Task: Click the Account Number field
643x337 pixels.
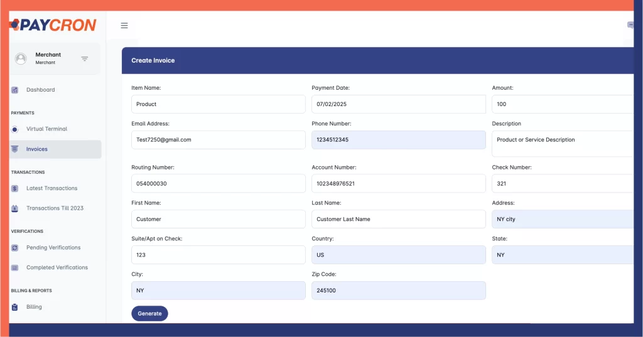Action: click(399, 184)
